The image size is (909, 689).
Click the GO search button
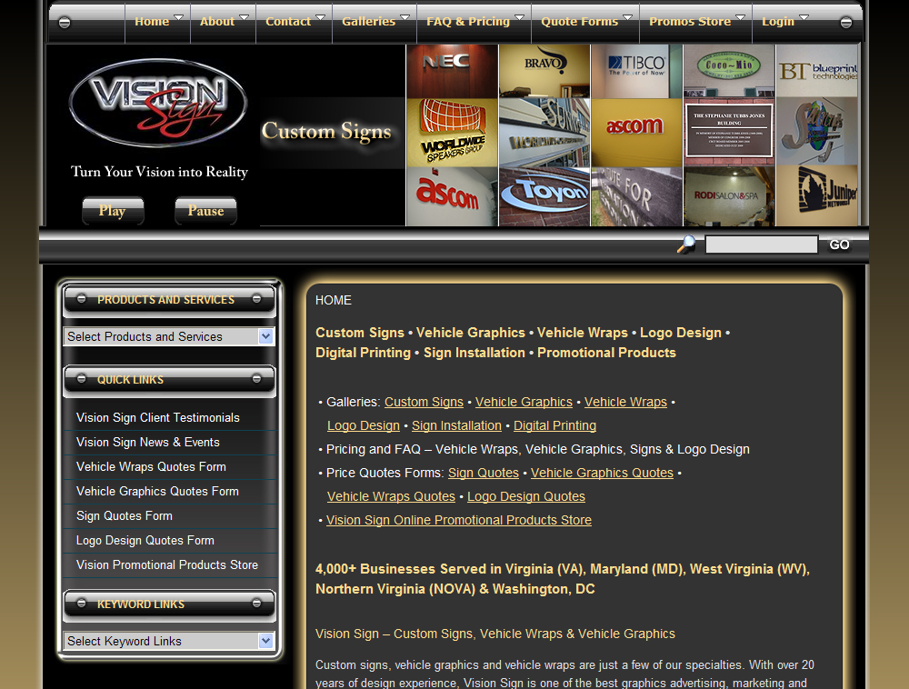click(x=839, y=245)
